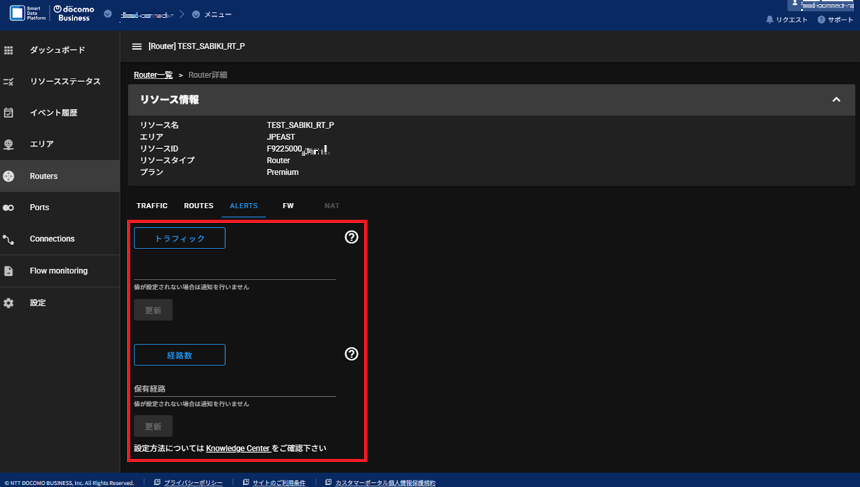Screen dimensions: 860x487
Task: Switch to the TRAFFIC tab
Action: click(x=152, y=206)
